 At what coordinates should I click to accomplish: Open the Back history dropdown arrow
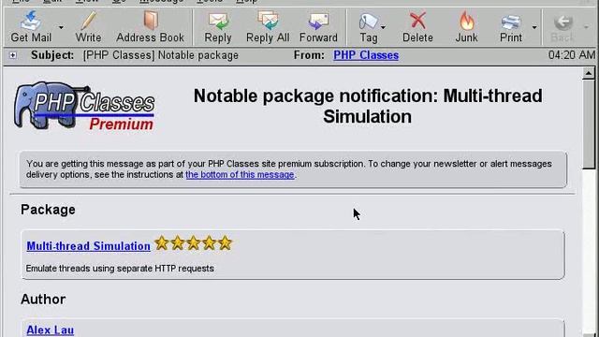point(586,27)
